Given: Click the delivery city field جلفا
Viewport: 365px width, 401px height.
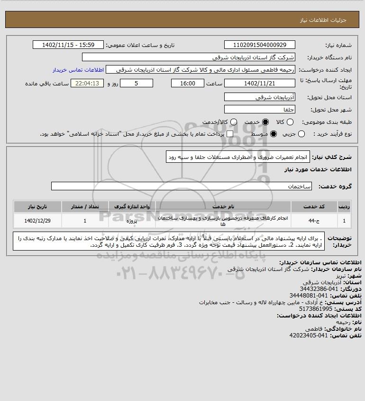Looking at the screenshot, I should click(259, 110).
